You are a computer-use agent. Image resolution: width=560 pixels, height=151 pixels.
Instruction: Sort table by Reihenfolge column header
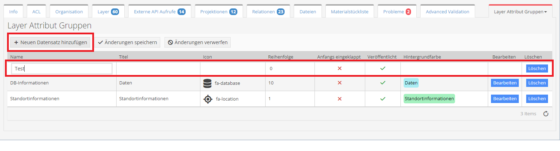[x=280, y=57]
